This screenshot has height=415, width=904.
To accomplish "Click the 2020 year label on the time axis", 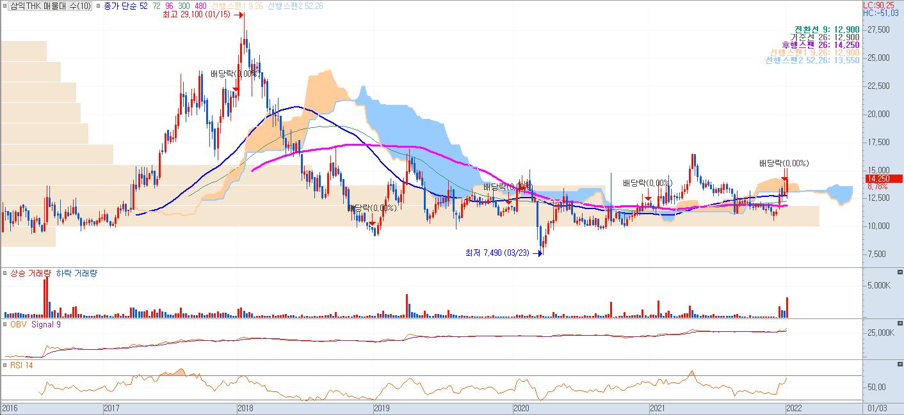I will (x=521, y=407).
